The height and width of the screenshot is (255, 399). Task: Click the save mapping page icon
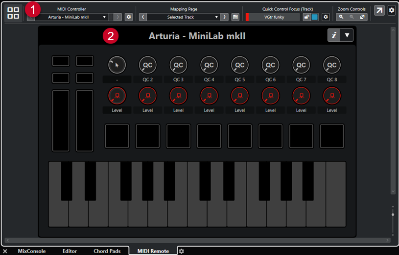coord(235,17)
